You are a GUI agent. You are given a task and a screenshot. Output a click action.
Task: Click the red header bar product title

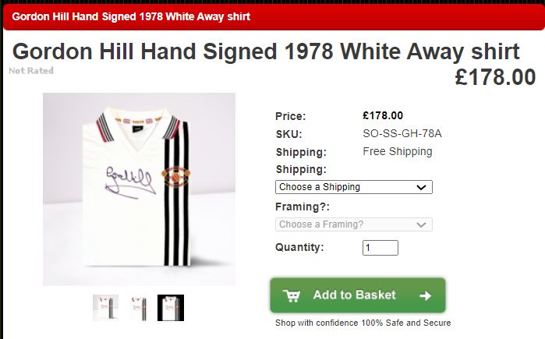131,16
